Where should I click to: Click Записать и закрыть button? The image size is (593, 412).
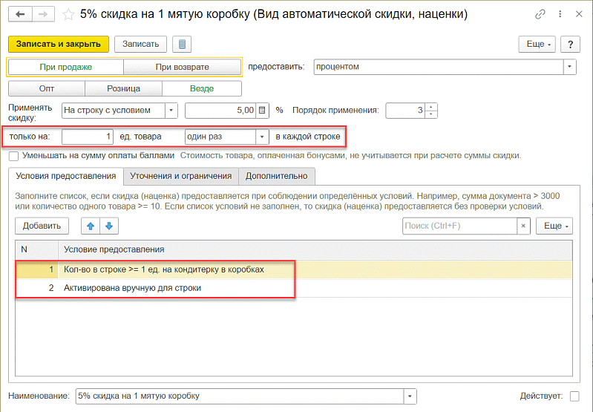pos(59,45)
